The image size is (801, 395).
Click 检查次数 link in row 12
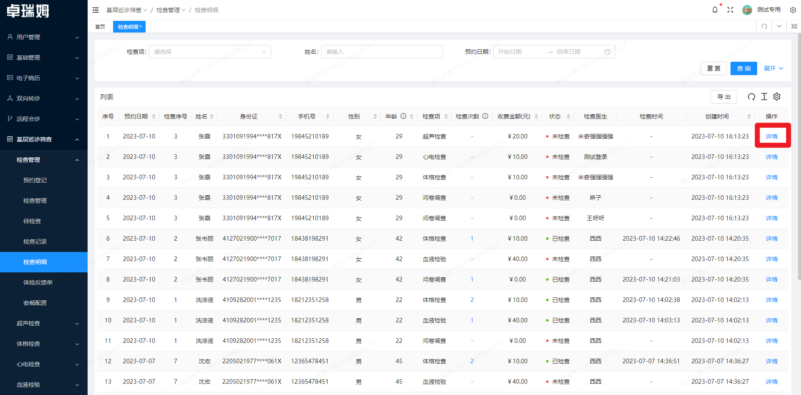[x=472, y=361]
